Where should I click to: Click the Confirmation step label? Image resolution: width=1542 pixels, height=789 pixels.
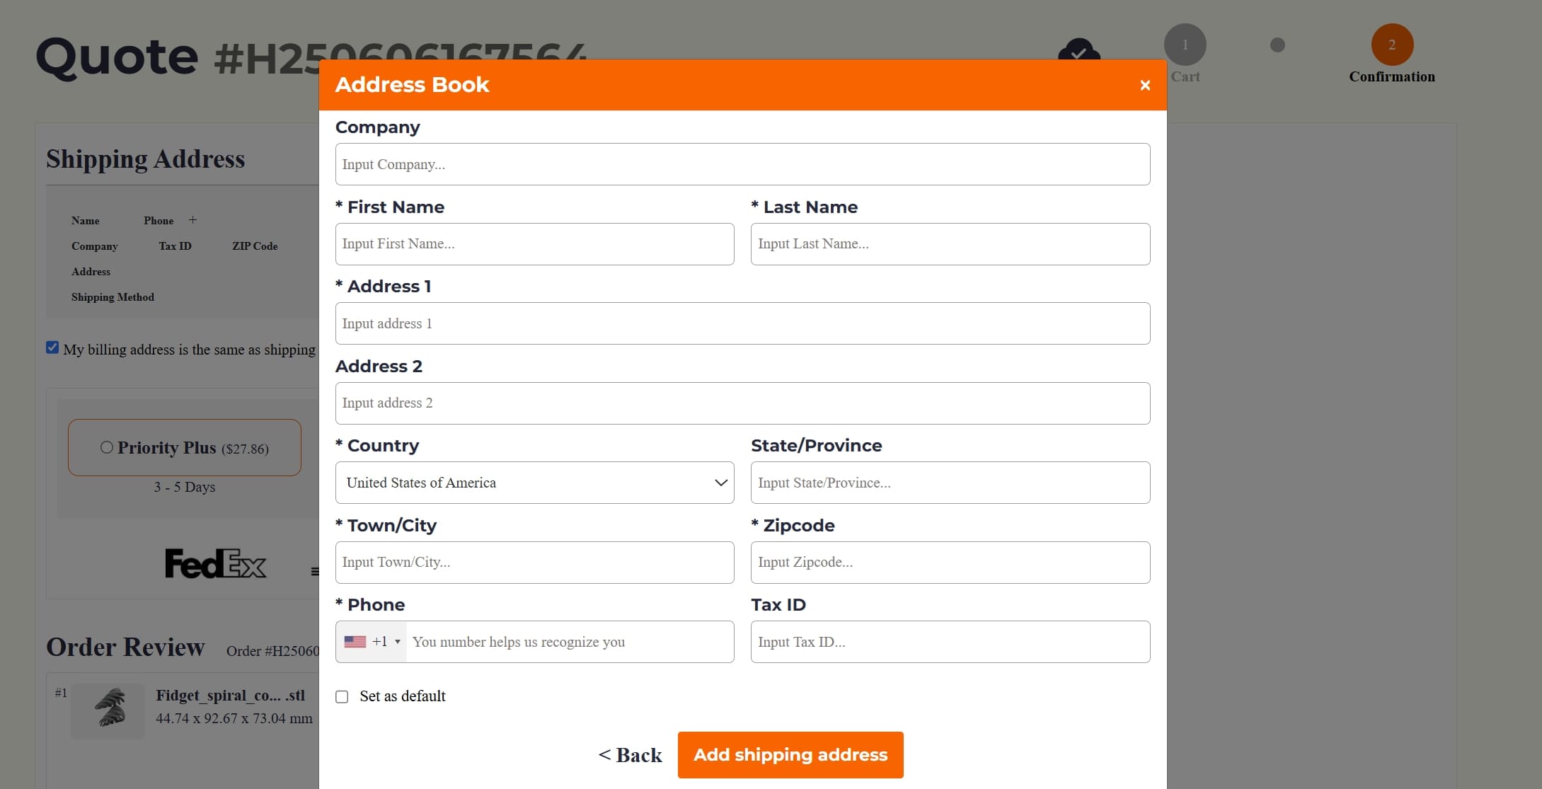tap(1391, 77)
